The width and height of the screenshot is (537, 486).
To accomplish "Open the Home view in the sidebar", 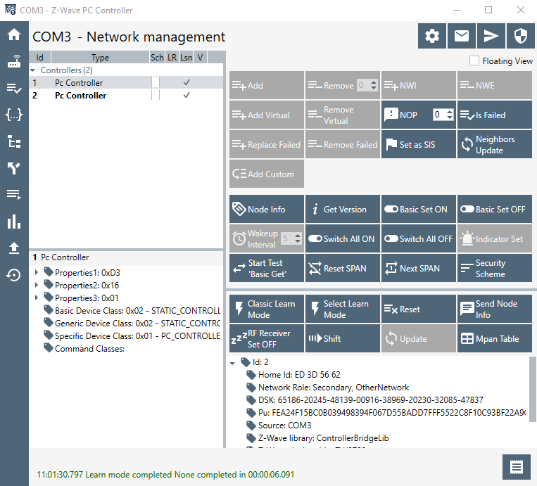I will point(14,34).
